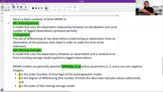Open the Eraser options dropdown arrow
The height and width of the screenshot is (92, 163).
(16, 7)
